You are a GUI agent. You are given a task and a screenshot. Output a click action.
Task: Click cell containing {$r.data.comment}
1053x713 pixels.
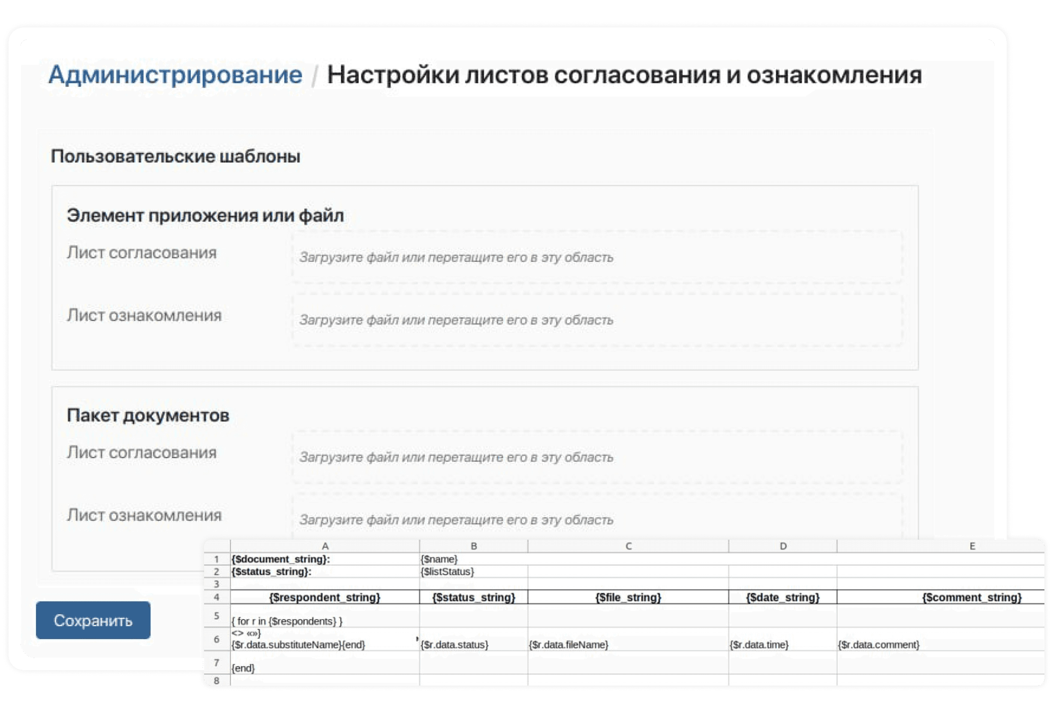[x=941, y=639]
